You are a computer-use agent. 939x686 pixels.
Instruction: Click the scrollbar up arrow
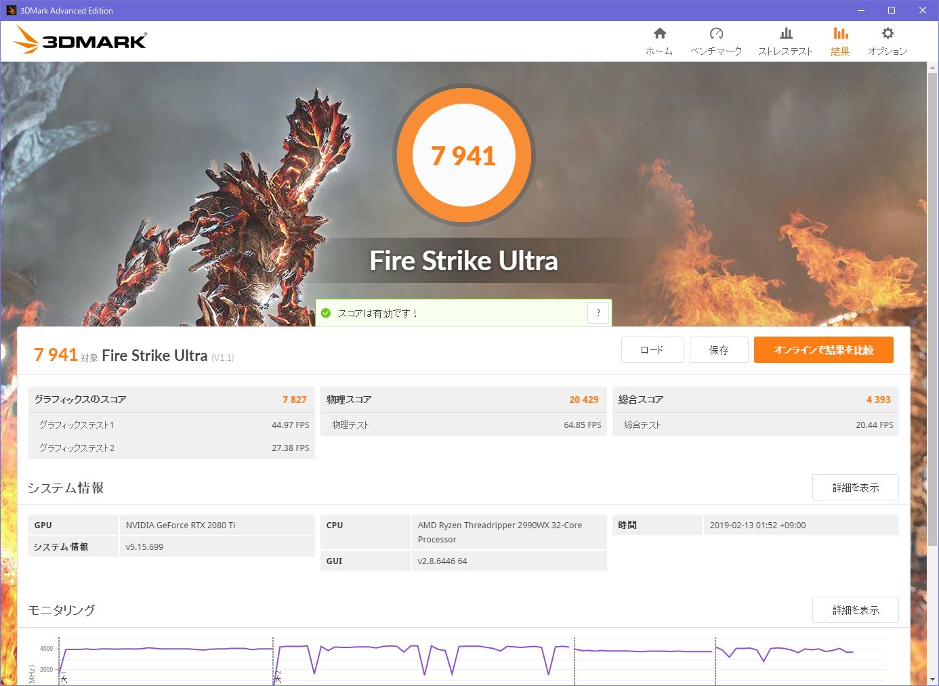point(932,68)
